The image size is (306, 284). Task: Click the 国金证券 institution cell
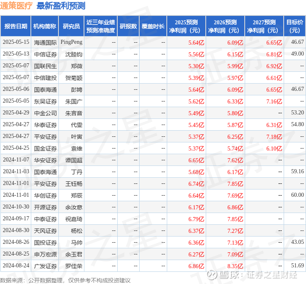[x=45, y=148]
